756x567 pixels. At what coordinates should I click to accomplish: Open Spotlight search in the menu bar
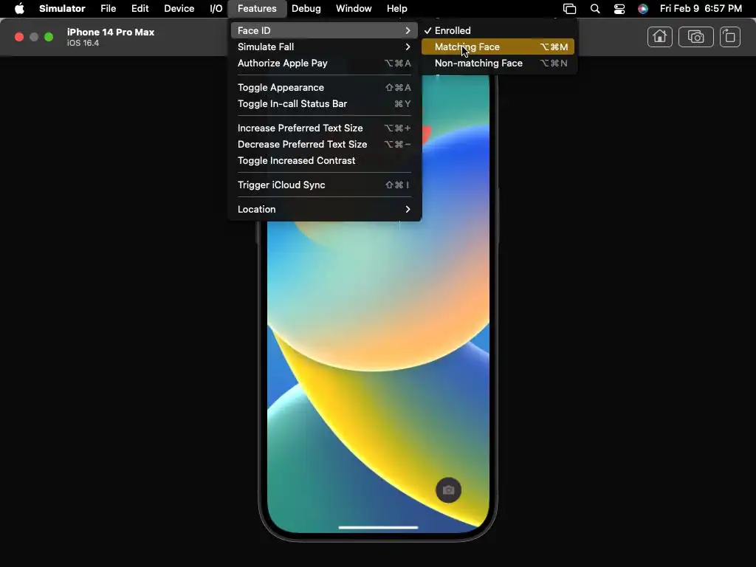595,9
